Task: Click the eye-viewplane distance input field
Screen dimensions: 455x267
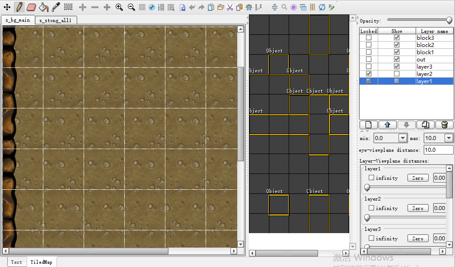Action: click(x=438, y=150)
